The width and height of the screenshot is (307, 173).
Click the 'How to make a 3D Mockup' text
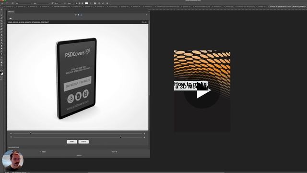click(191, 86)
